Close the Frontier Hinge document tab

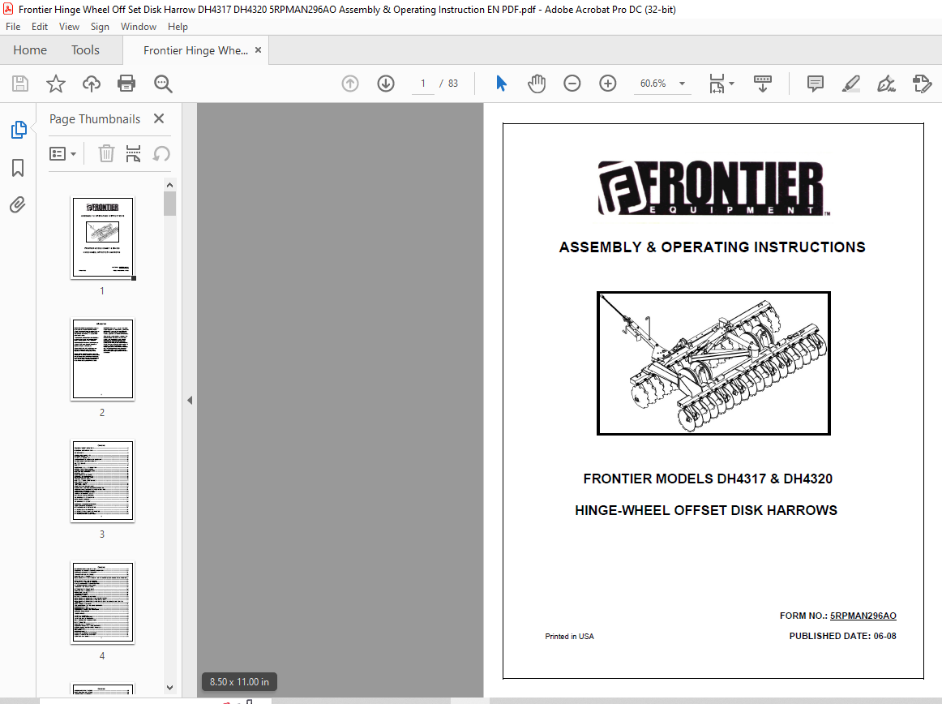(259, 50)
